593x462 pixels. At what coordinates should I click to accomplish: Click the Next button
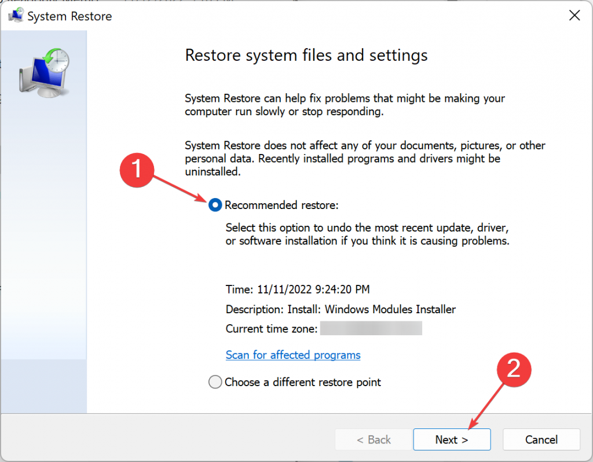(x=452, y=439)
